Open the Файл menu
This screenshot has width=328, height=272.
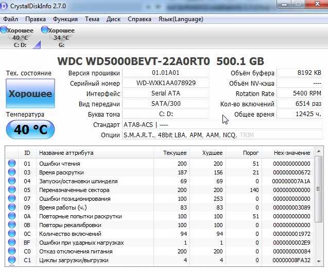click(x=10, y=19)
